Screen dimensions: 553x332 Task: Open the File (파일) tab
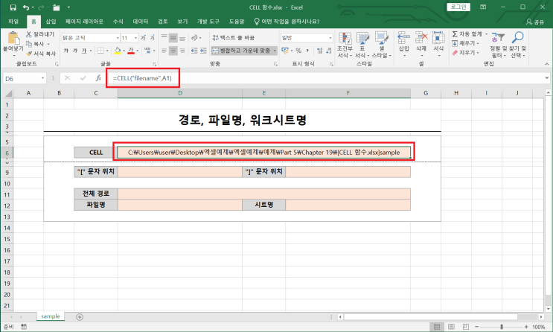click(13, 22)
